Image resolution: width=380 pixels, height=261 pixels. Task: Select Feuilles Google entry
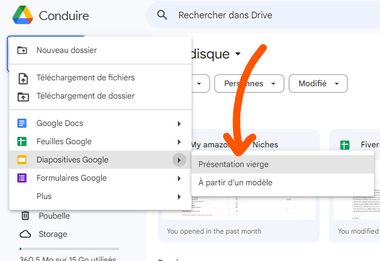pos(100,142)
